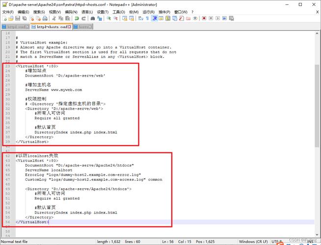Toggle show all characters pilcrow icon

pyautogui.click(x=147, y=19)
